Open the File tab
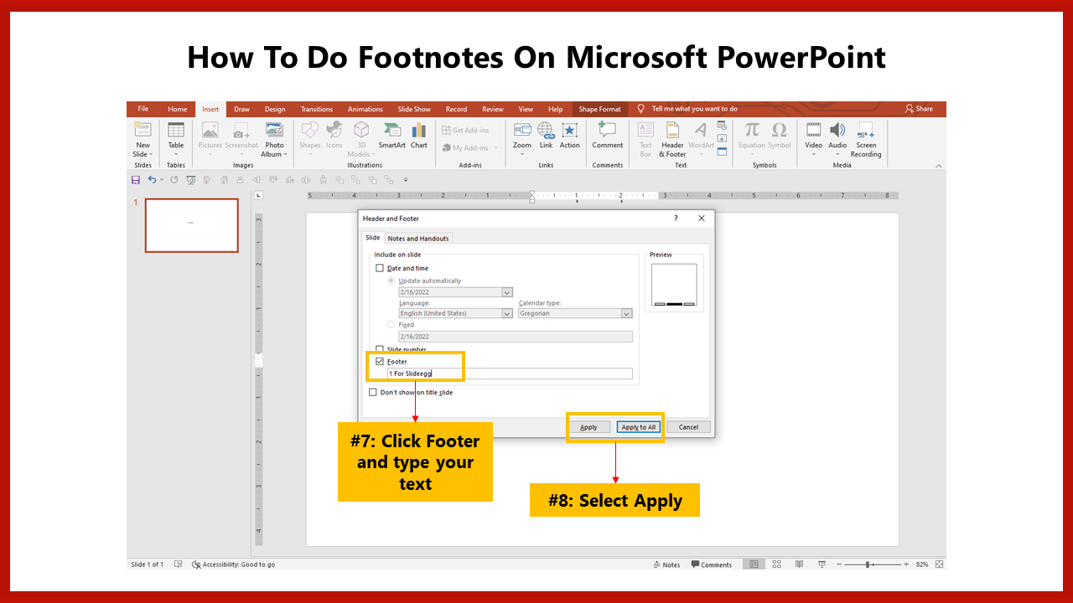Image resolution: width=1073 pixels, height=603 pixels. tap(143, 109)
